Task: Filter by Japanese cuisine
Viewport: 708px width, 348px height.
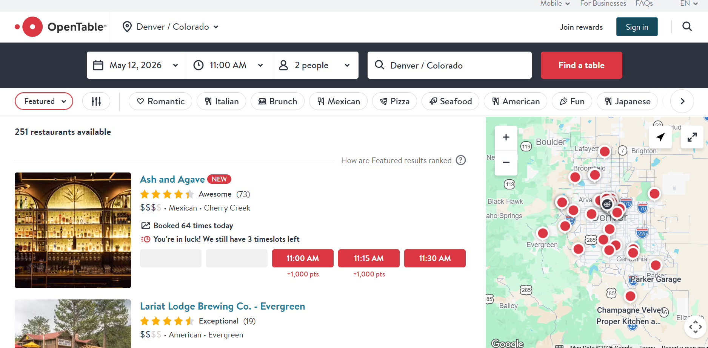Action: (x=627, y=101)
